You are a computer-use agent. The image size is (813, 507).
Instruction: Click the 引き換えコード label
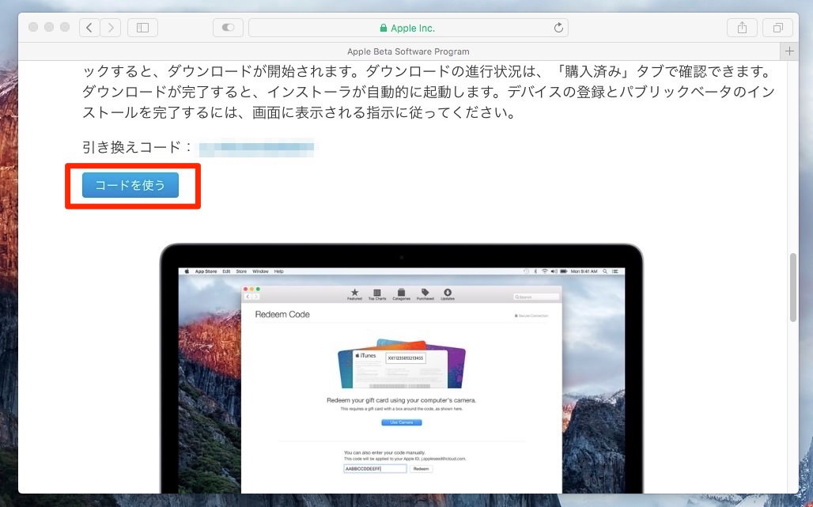(x=137, y=147)
